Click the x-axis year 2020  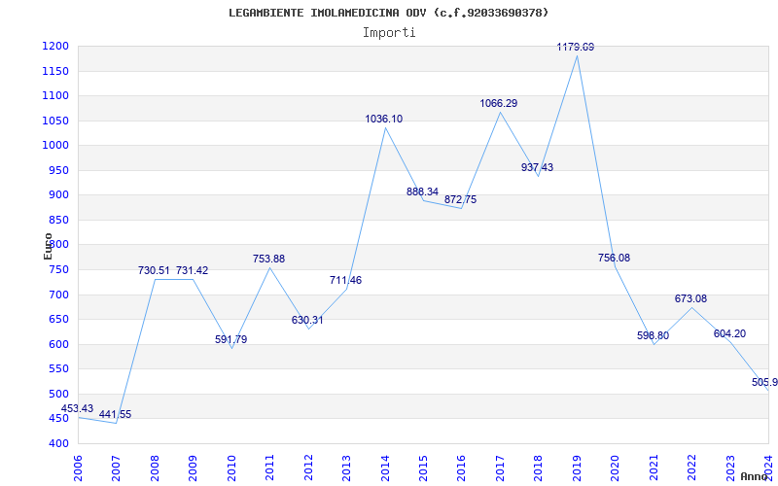[615, 468]
